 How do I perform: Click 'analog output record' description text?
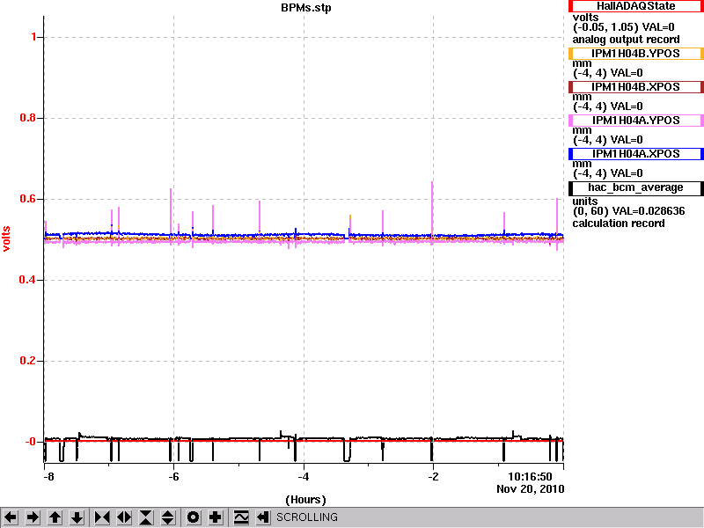[x=626, y=40]
